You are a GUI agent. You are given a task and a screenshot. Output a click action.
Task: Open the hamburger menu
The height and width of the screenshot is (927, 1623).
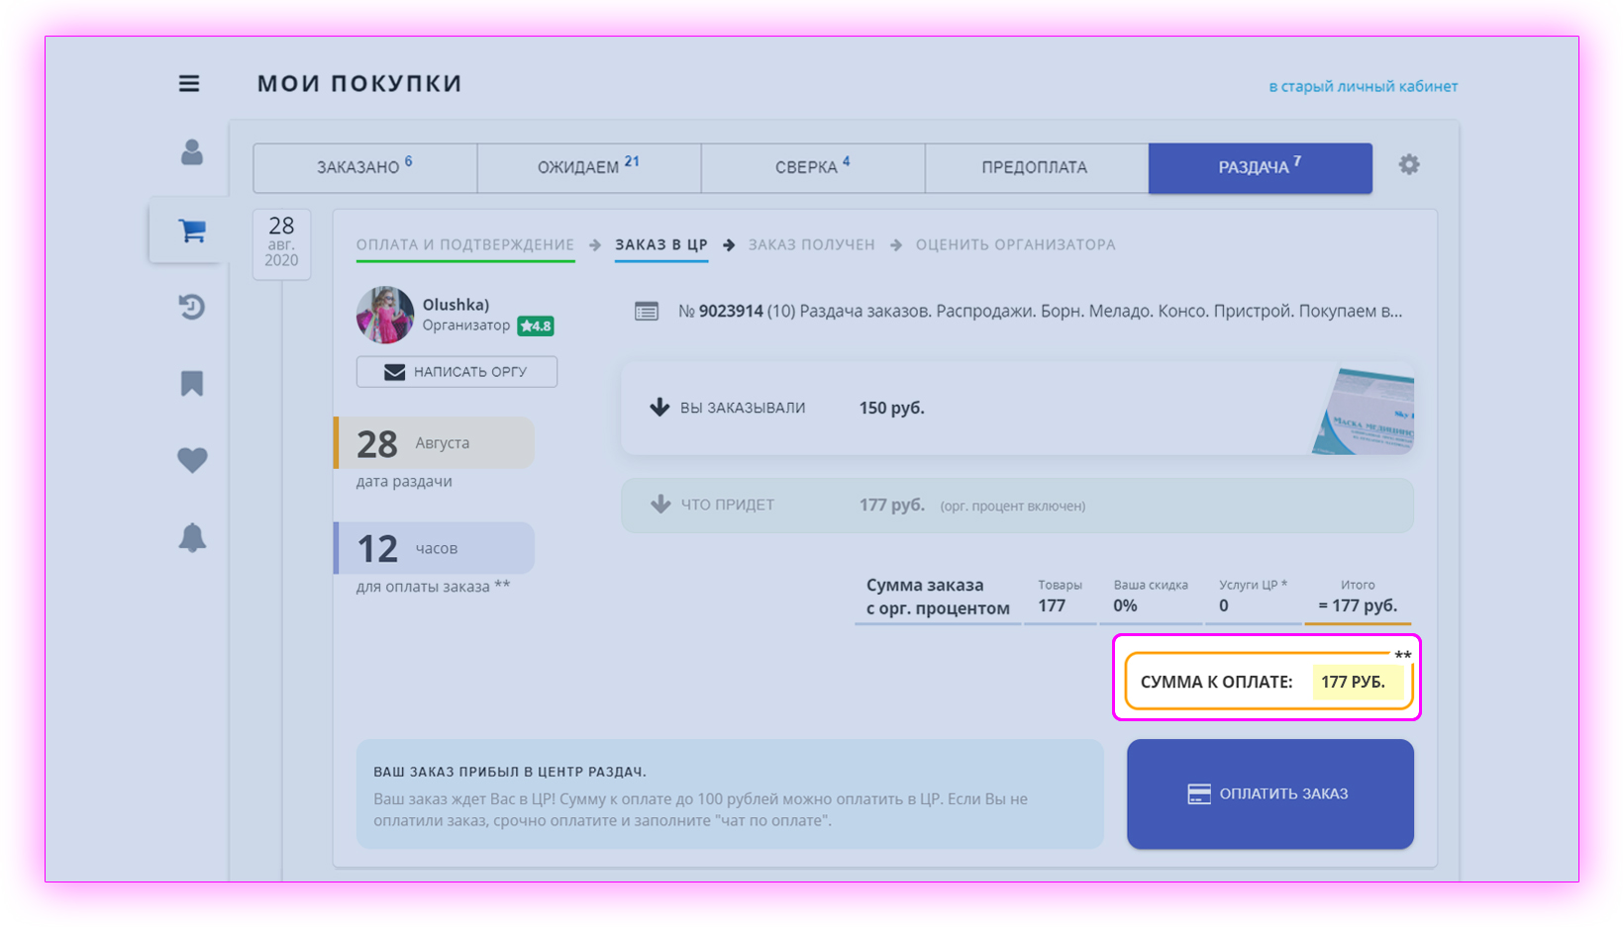[189, 84]
